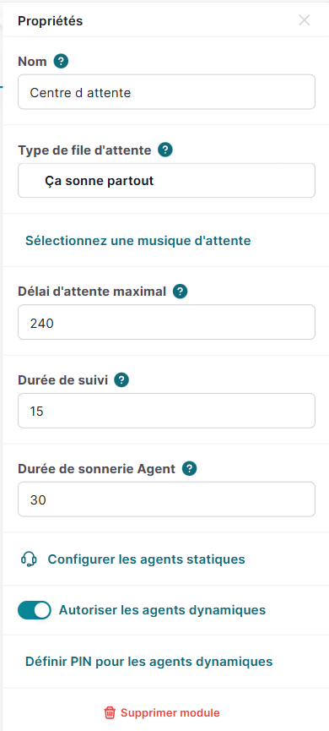Select Définir PIN pour les agents dynamiques
Image resolution: width=329 pixels, height=731 pixels.
coord(149,662)
